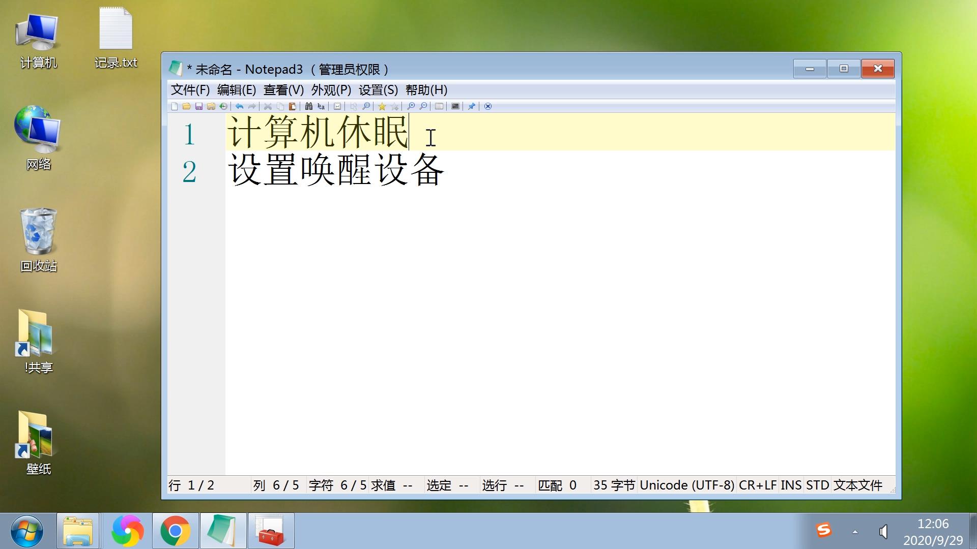Open favorites with the yellow star
The image size is (977, 549).
coord(382,106)
